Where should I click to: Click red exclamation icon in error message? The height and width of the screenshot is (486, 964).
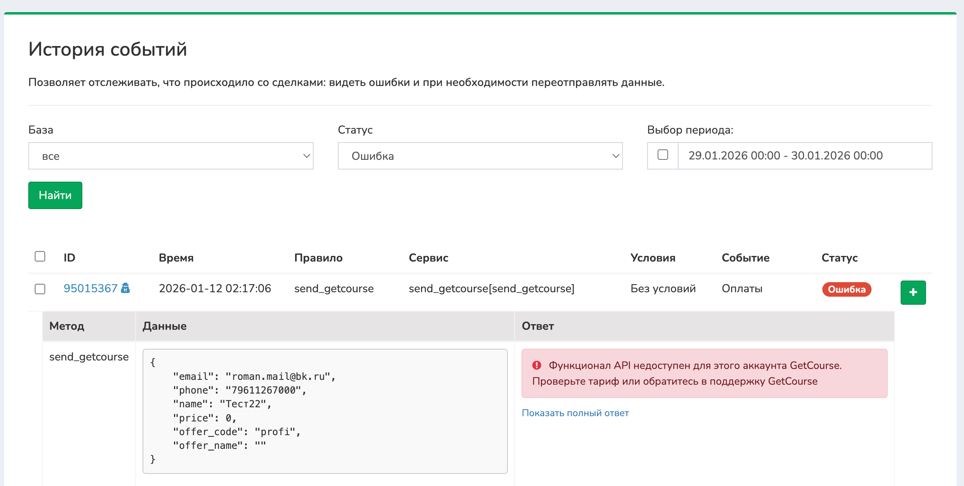(x=536, y=365)
